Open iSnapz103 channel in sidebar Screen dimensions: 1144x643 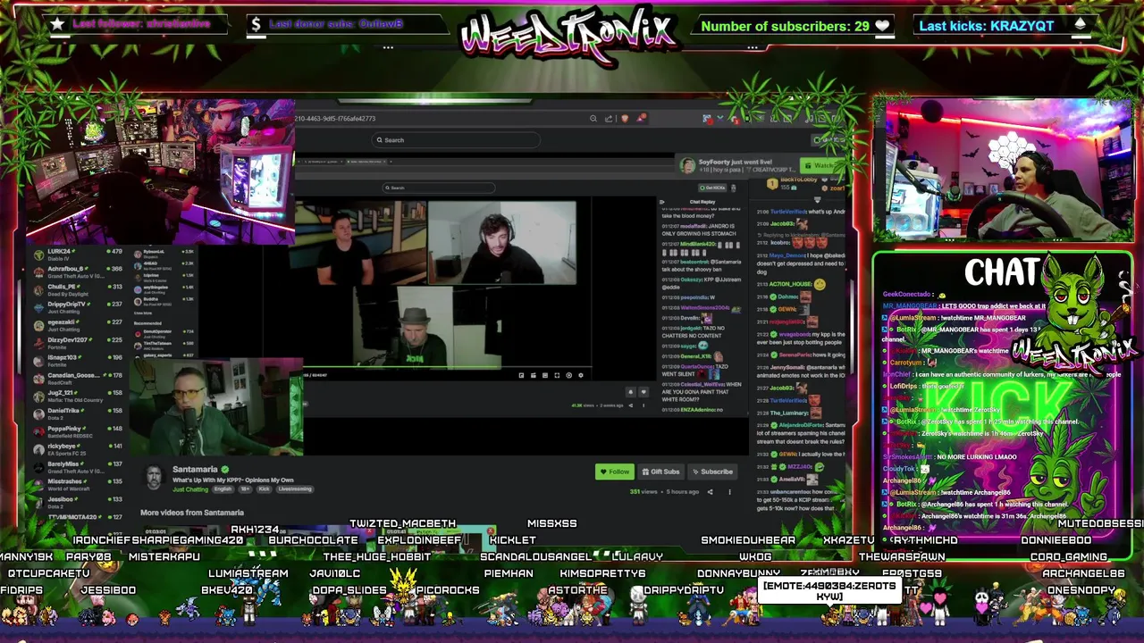(x=78, y=361)
